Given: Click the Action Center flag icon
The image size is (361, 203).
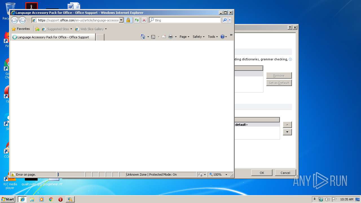Looking at the screenshot, I should click(x=334, y=199).
